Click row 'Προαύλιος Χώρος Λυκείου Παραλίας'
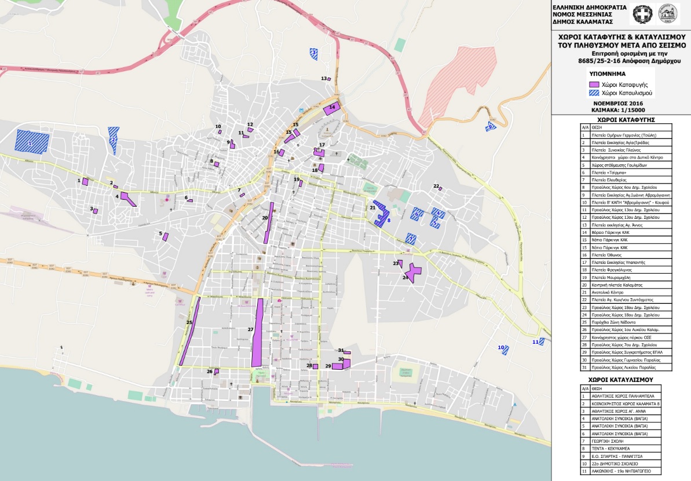Image resolution: width=691 pixels, height=481 pixels. click(x=626, y=368)
